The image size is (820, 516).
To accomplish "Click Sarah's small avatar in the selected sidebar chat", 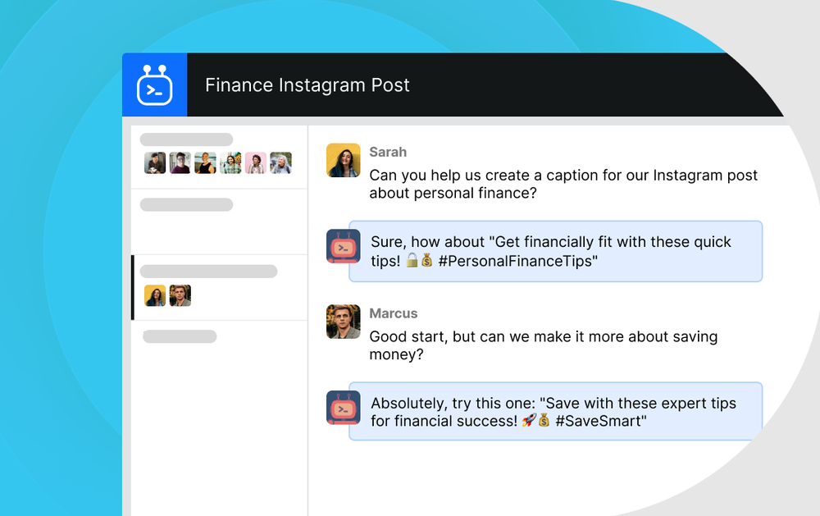I will click(x=155, y=295).
